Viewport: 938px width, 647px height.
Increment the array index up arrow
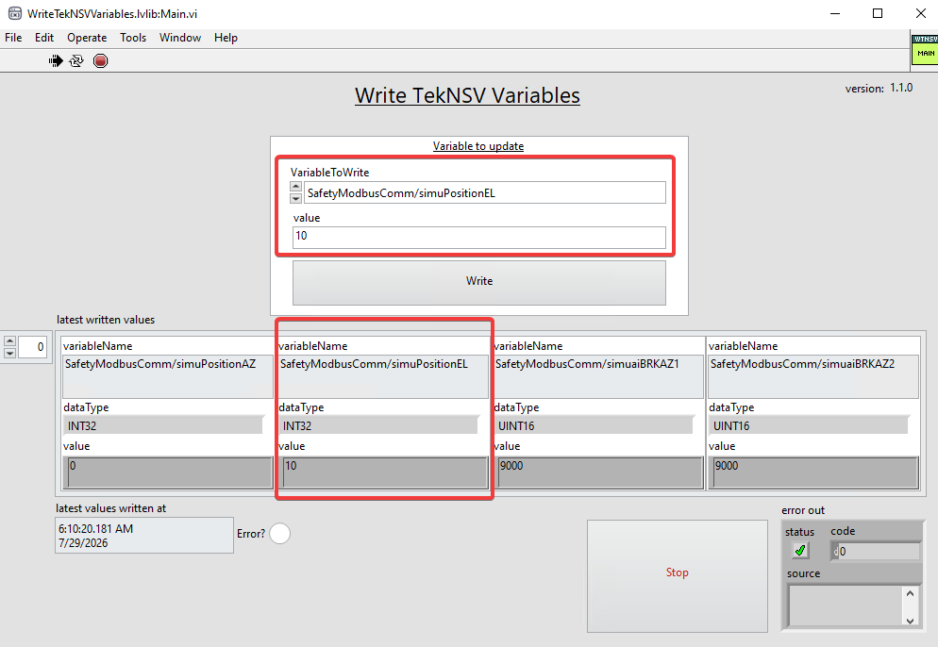[x=9, y=340]
